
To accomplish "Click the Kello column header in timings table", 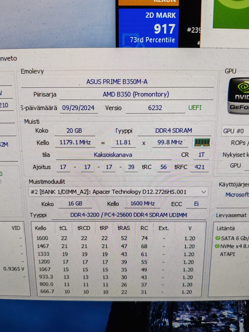I will click(41, 228).
